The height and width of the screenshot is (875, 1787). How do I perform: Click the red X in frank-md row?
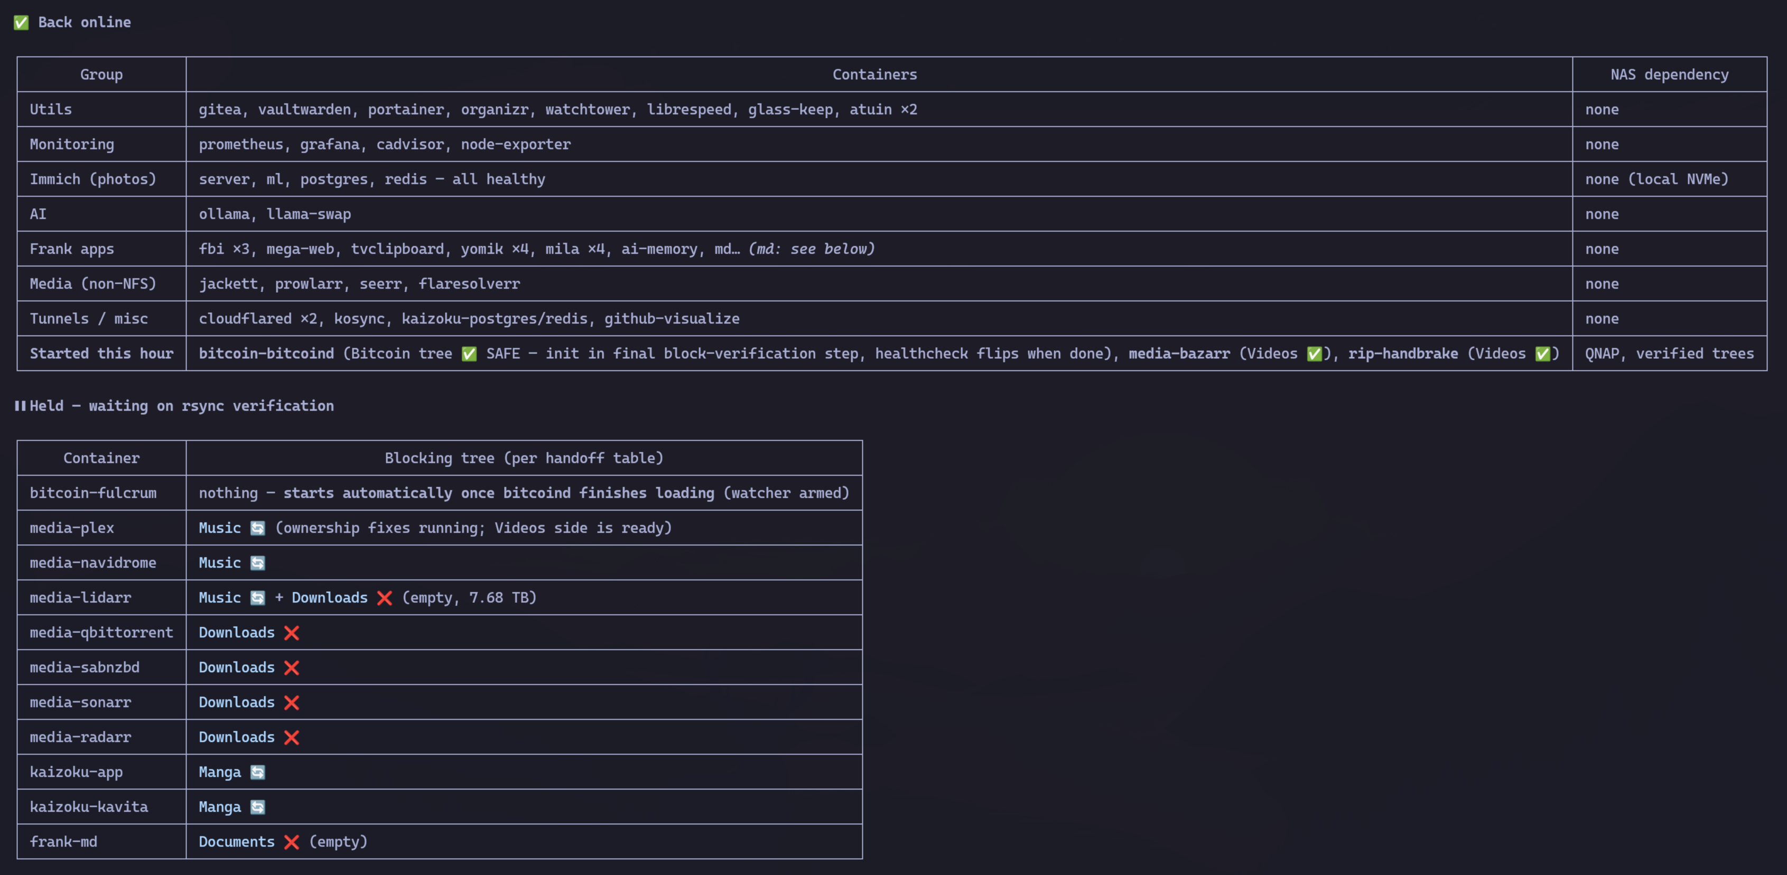291,842
